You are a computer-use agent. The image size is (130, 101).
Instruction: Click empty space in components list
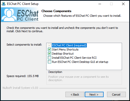tap(84, 67)
